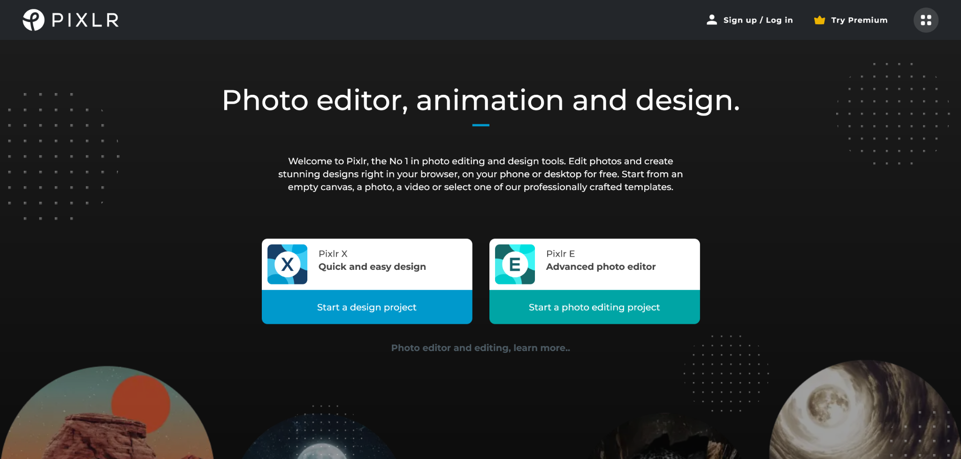Open the apps grid menu icon

(926, 20)
